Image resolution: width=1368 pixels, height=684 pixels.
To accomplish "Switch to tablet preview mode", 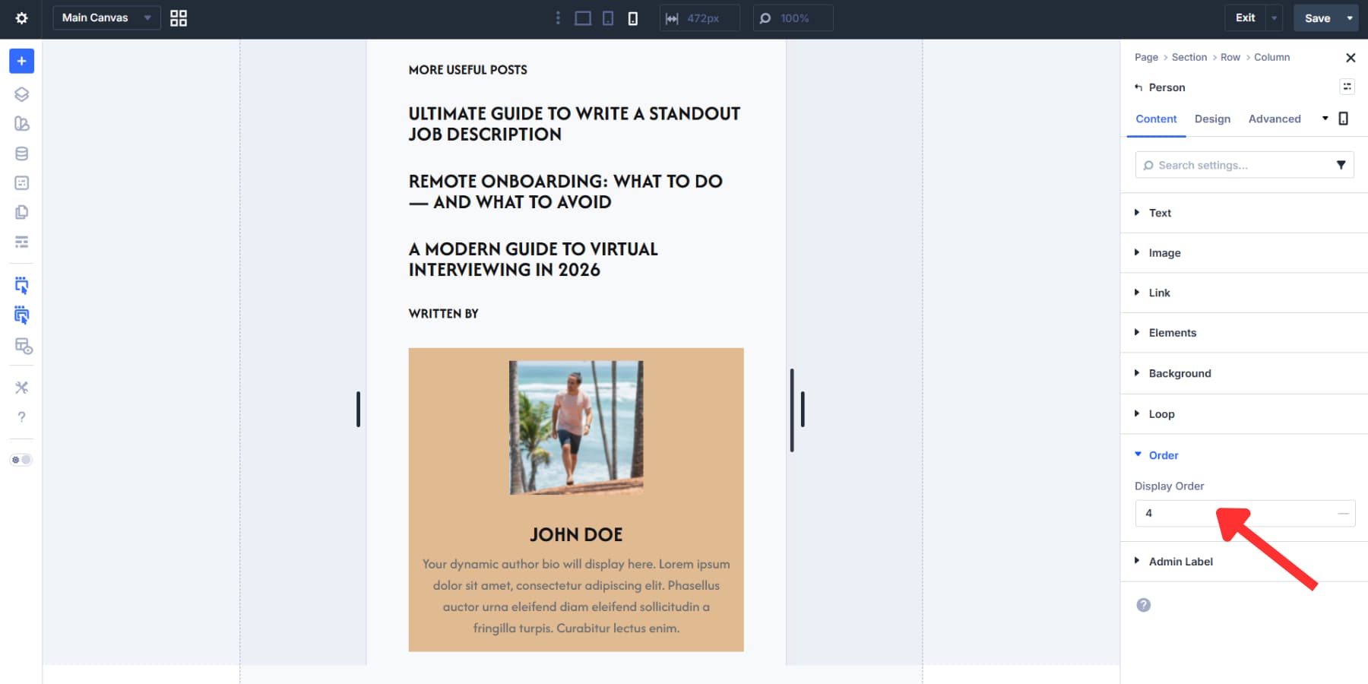I will pos(607,17).
